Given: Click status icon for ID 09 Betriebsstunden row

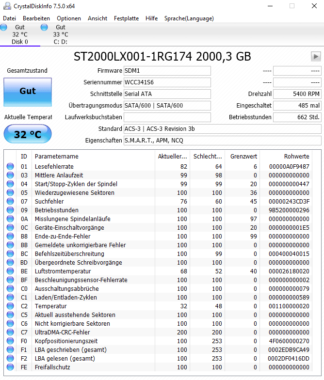Looking at the screenshot, I should tap(10, 210).
